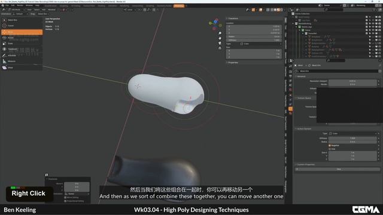
Task: Set viewport shading to rendered
Action: tap(281, 10)
